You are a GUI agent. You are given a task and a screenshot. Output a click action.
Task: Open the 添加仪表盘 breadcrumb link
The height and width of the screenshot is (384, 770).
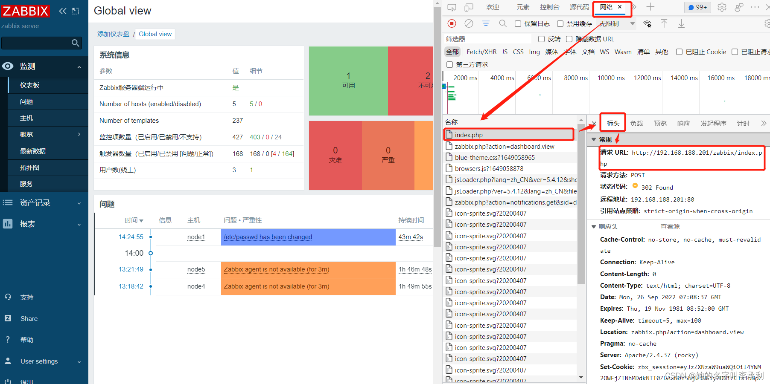(x=113, y=34)
